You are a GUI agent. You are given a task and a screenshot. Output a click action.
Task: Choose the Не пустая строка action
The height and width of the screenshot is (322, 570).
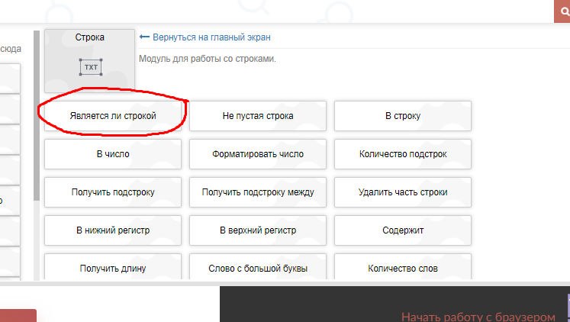coord(258,116)
